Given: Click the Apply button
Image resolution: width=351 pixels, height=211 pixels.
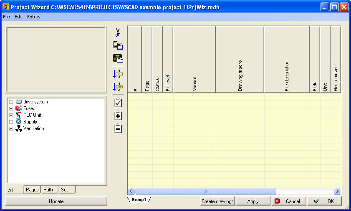Looking at the screenshot, I should (x=253, y=201).
